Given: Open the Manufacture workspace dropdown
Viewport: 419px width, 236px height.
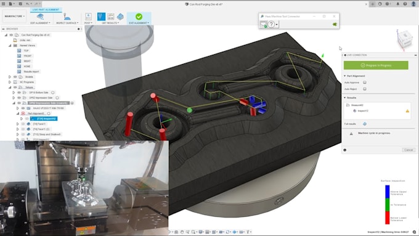Looking at the screenshot, I should [x=14, y=16].
